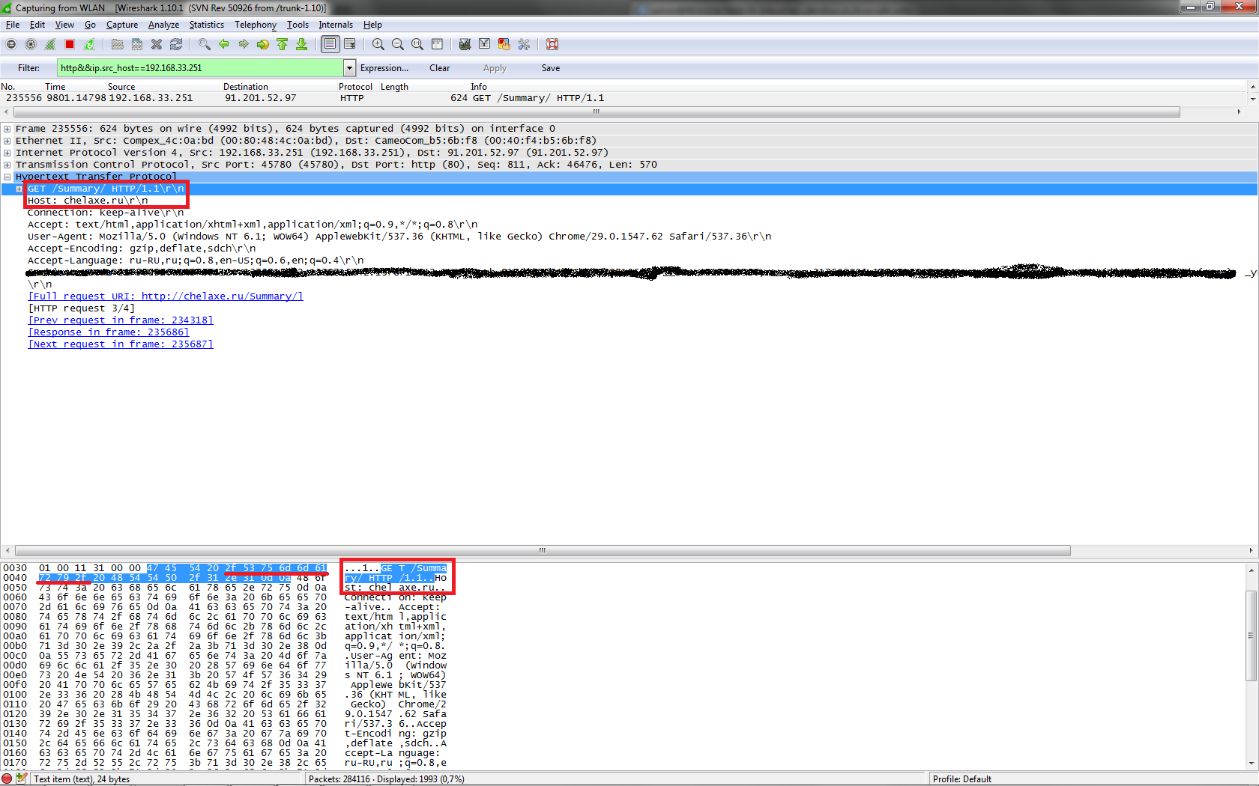Viewport: 1259px width, 786px height.
Task: Click the Expression... button
Action: (x=384, y=68)
